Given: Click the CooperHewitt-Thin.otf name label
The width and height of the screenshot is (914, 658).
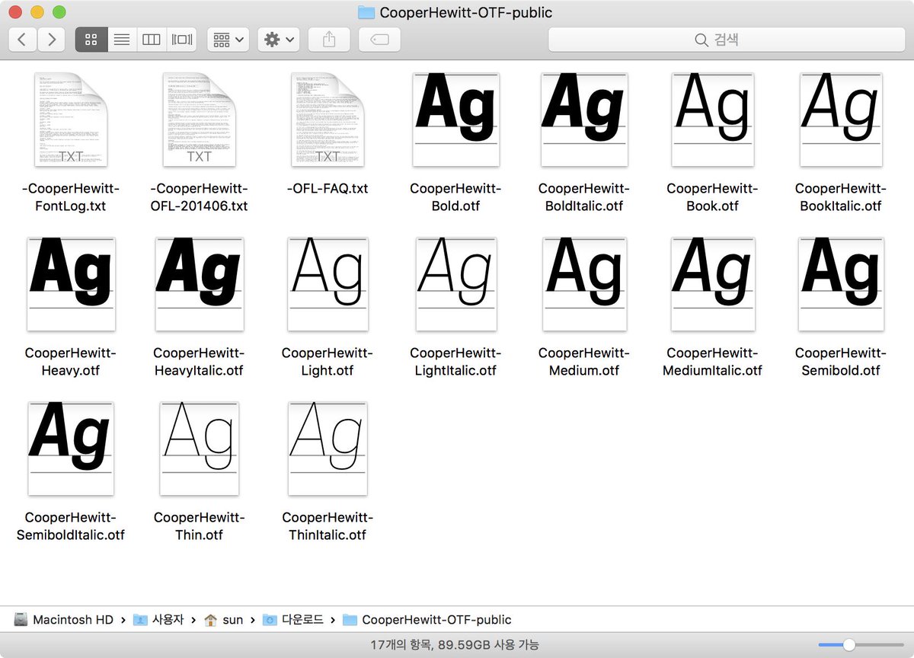Looking at the screenshot, I should point(199,526).
